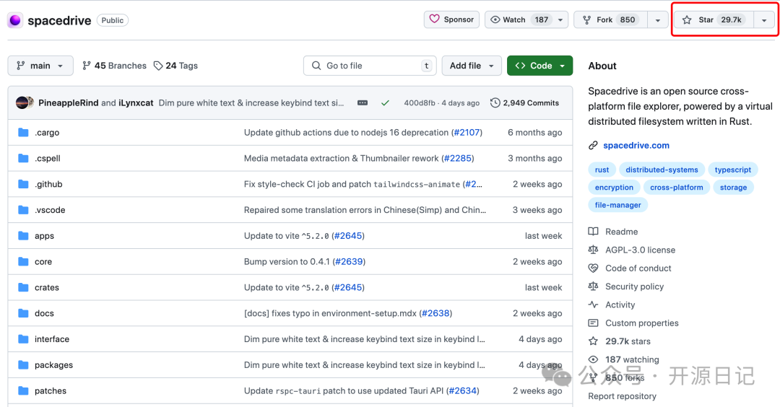The image size is (780, 407).
Task: Open commit hash 400d8fb
Action: tap(420, 103)
